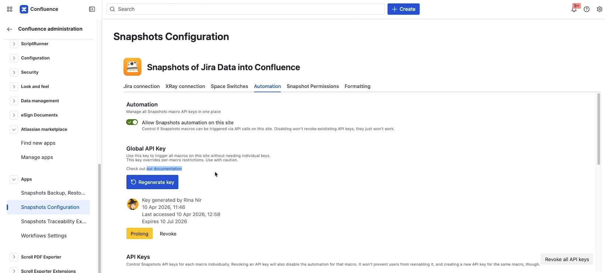Click the text Expires 10 Jul 2026

pos(164,221)
